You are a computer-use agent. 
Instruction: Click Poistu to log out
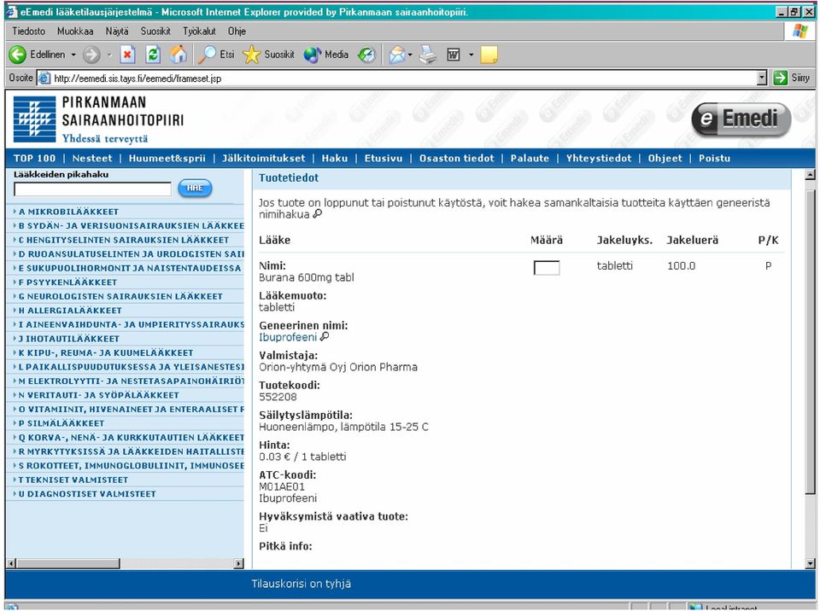(714, 159)
